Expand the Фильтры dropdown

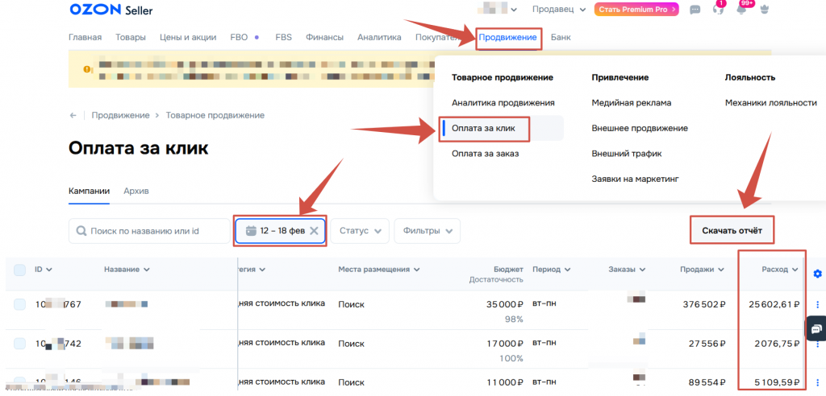click(427, 230)
